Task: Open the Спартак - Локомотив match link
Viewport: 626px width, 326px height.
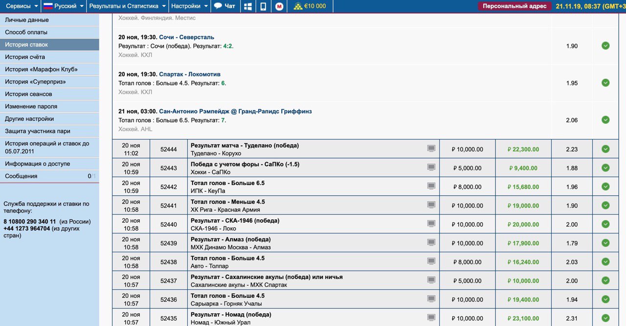Action: click(x=190, y=74)
